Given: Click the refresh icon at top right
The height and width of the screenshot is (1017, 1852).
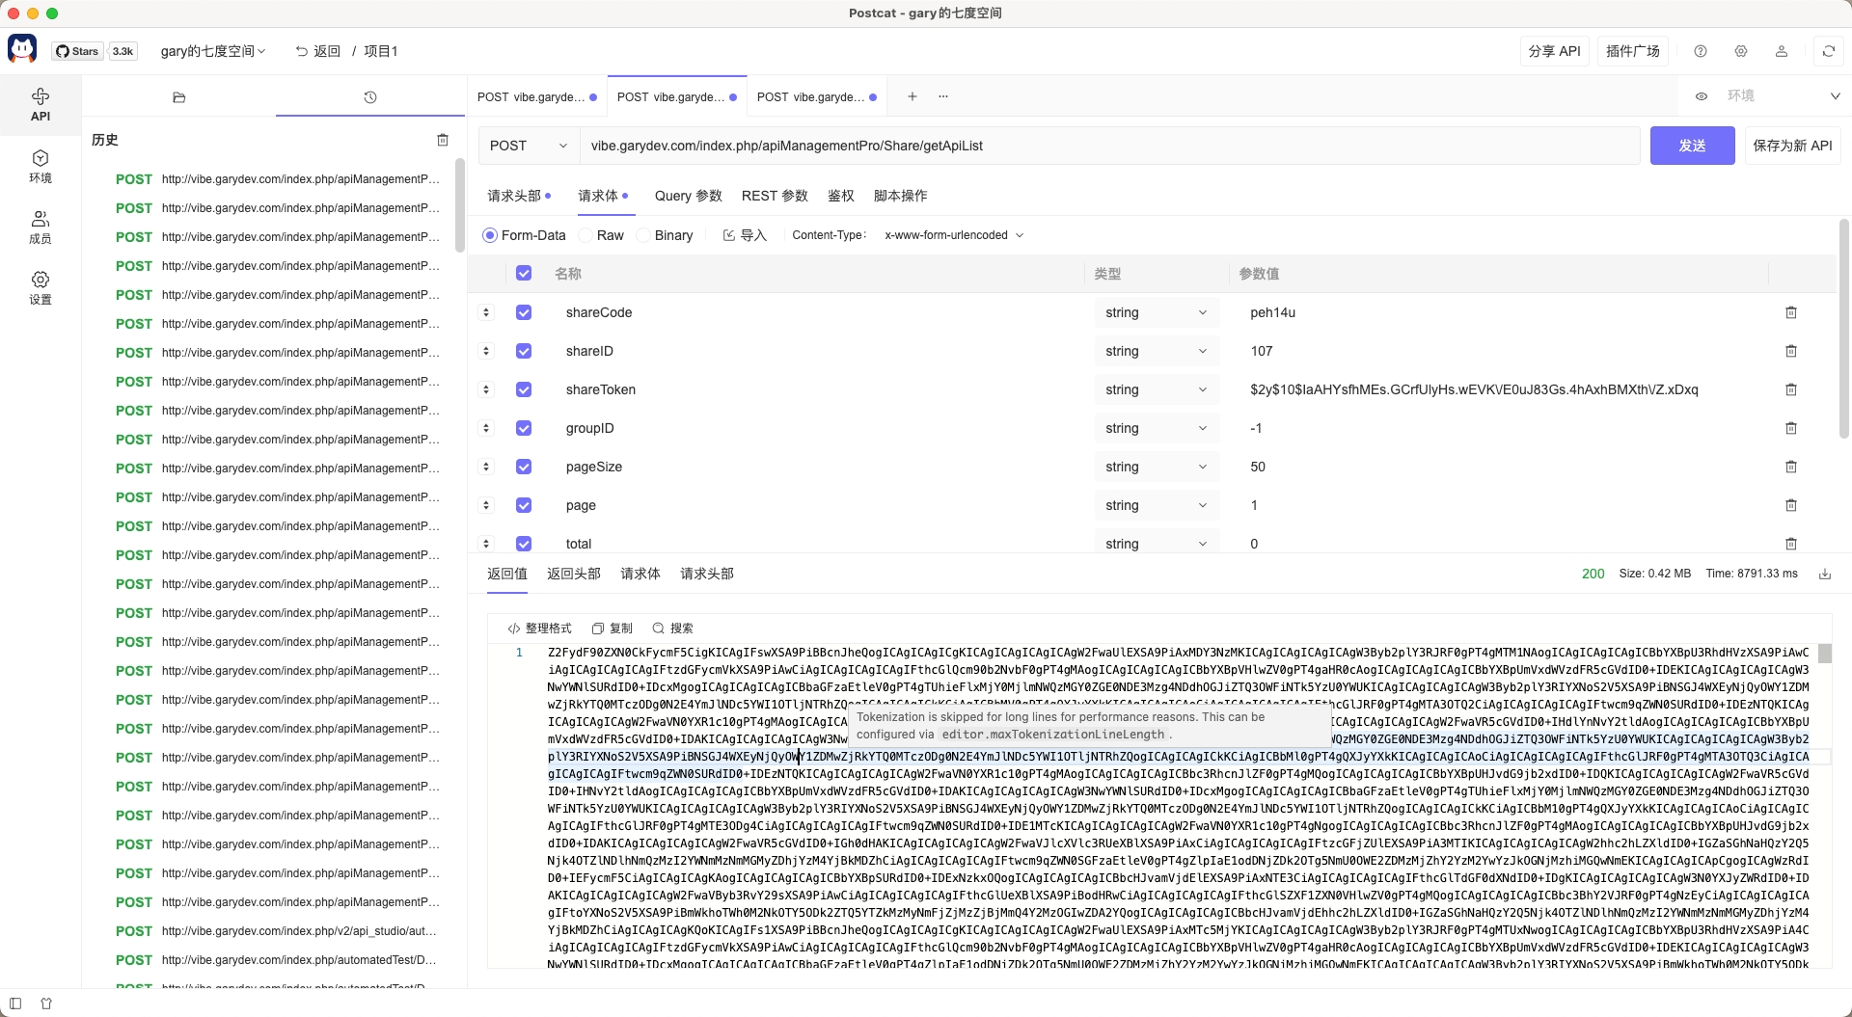Looking at the screenshot, I should (1829, 51).
